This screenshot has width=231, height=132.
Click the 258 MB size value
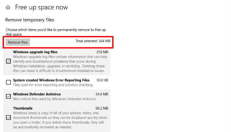pos(102,52)
